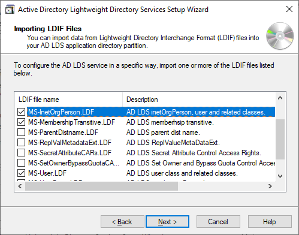
Task: Select the MS-MembershipTransitive.LDF file name
Action: pos(71,122)
